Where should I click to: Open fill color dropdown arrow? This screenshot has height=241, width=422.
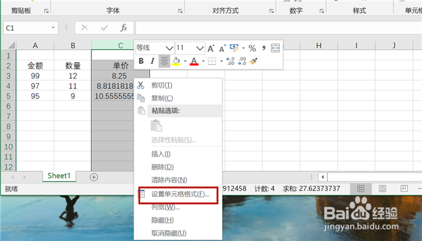185,62
